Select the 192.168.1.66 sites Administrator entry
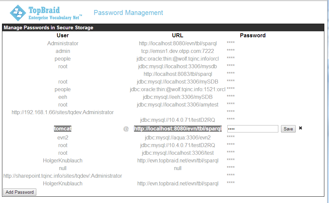Screen dimensions: 329x203 [x=63, y=112]
